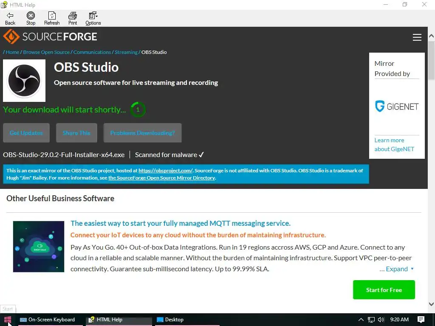Click the orange Connect your IoT devices text
The image size is (435, 326).
198,235
